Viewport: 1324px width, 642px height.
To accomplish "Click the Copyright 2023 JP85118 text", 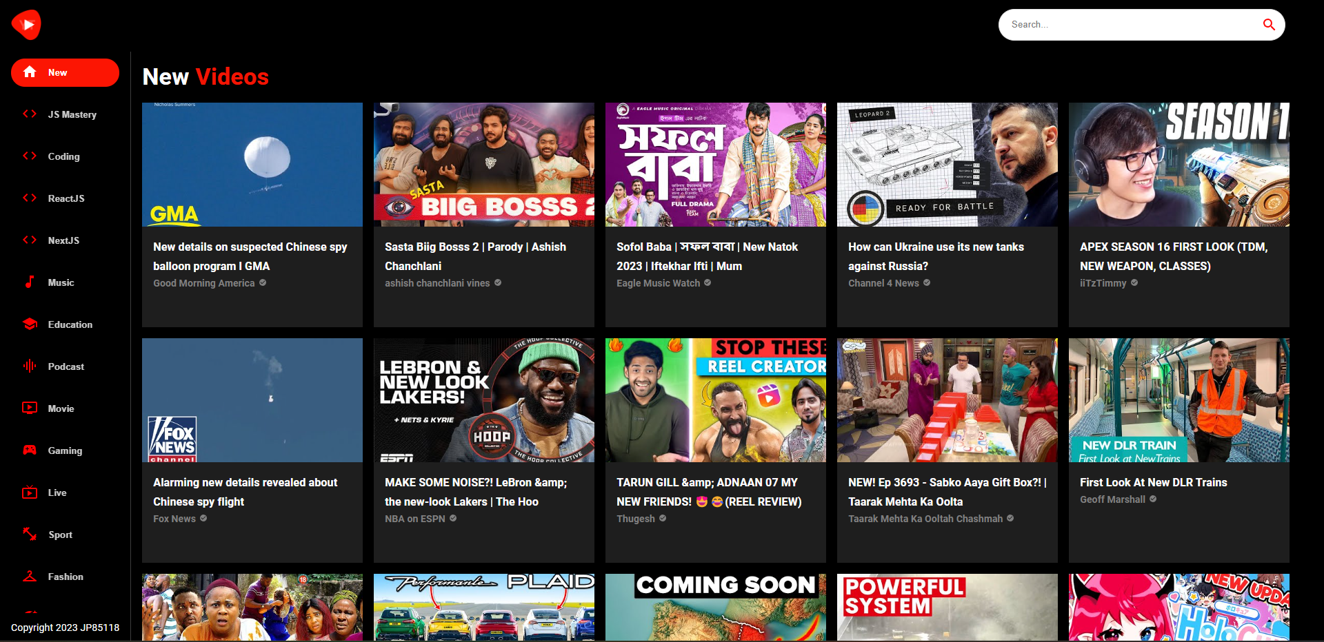I will click(65, 628).
